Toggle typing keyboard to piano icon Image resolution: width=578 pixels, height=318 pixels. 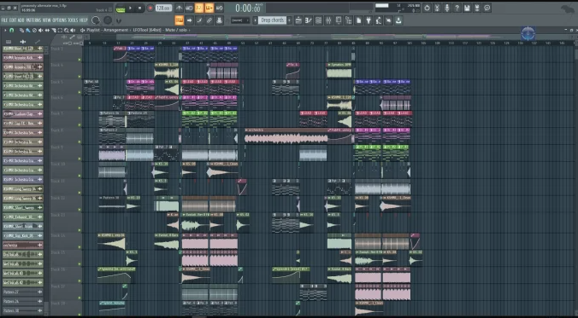click(180, 20)
